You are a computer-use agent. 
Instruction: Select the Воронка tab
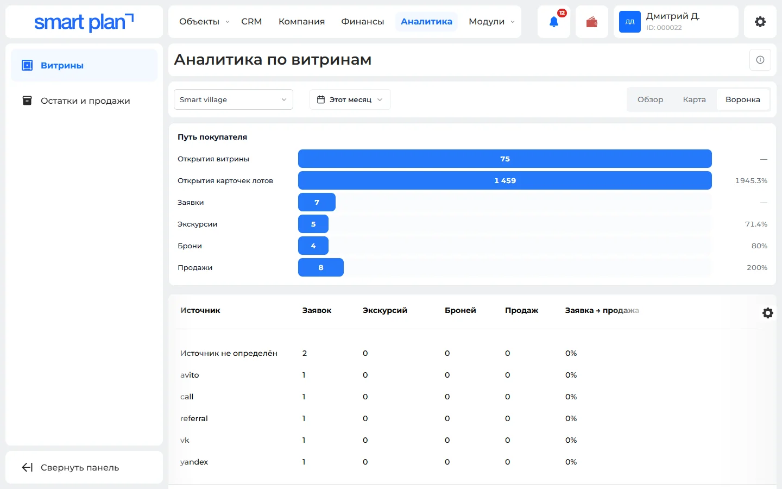743,99
